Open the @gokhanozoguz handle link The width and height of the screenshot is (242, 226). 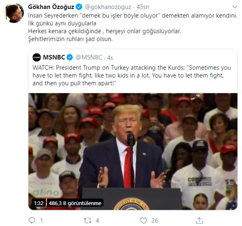coord(108,7)
